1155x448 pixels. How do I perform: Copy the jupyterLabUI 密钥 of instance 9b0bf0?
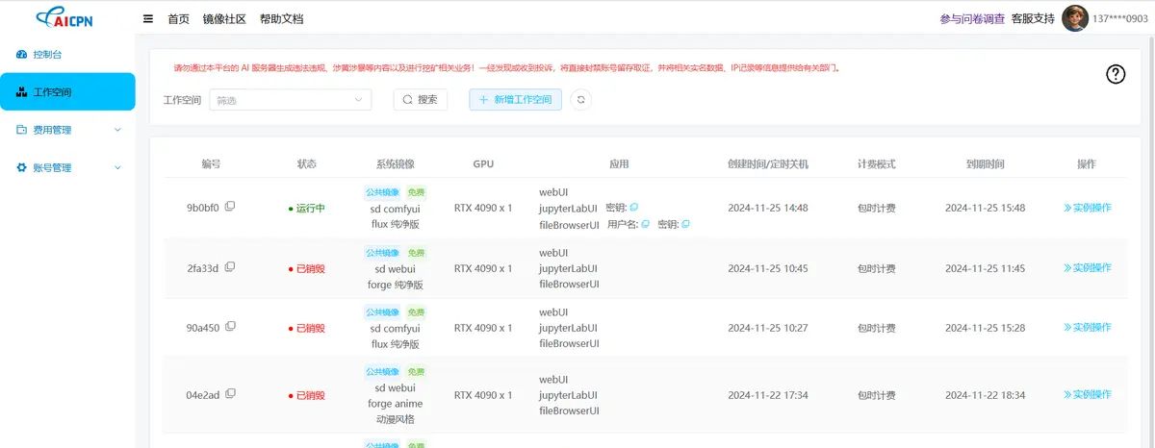(x=634, y=207)
